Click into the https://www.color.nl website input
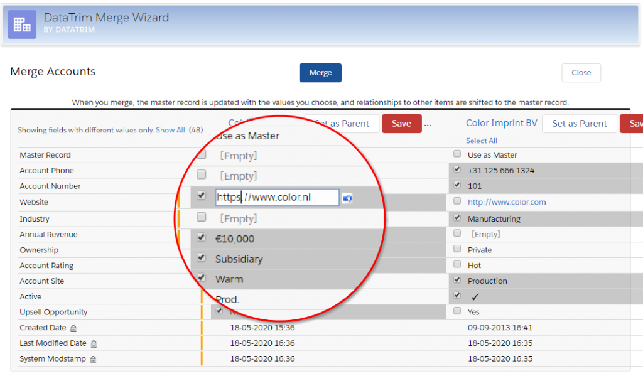Screen dimensions: 643x381 277,198
